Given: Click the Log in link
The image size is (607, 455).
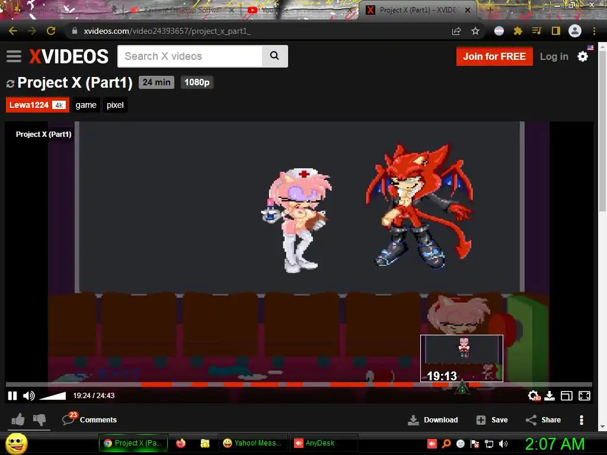Looking at the screenshot, I should coord(554,56).
